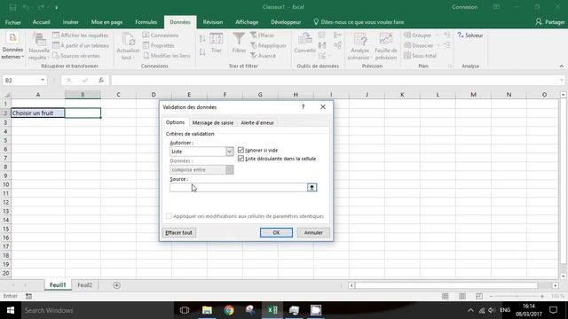Viewport: 568px width, 319px height.
Task: Switch to page layout view icon
Action: [462, 296]
